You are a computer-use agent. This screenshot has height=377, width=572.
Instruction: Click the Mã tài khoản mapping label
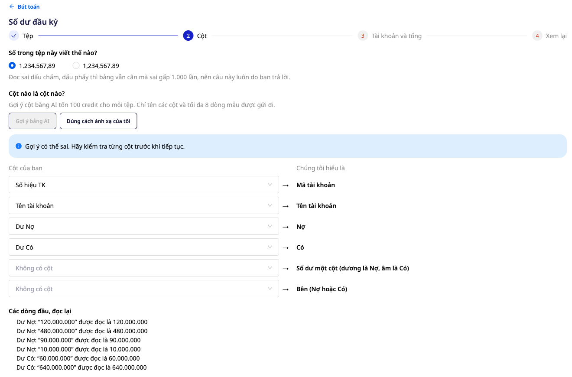pos(315,185)
